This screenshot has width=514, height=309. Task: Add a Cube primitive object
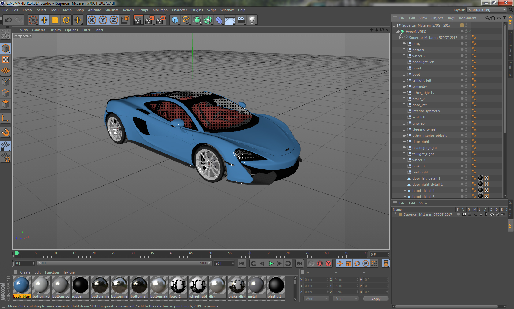click(175, 20)
